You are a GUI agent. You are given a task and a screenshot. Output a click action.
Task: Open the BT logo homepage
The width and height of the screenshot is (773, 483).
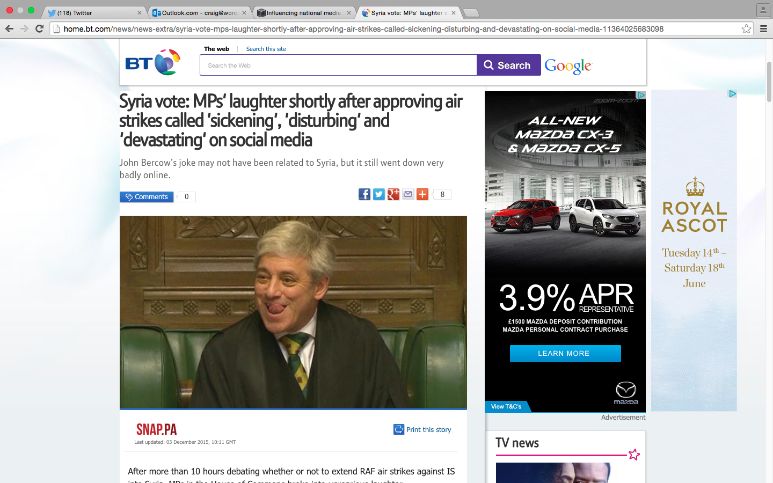click(153, 62)
